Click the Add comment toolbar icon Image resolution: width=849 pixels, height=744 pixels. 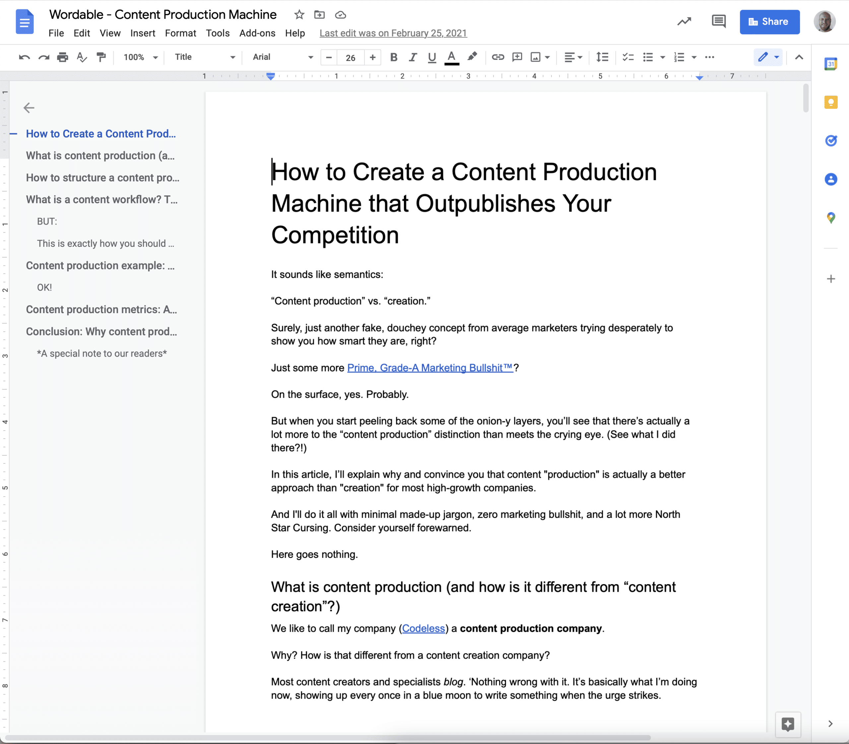click(x=517, y=57)
